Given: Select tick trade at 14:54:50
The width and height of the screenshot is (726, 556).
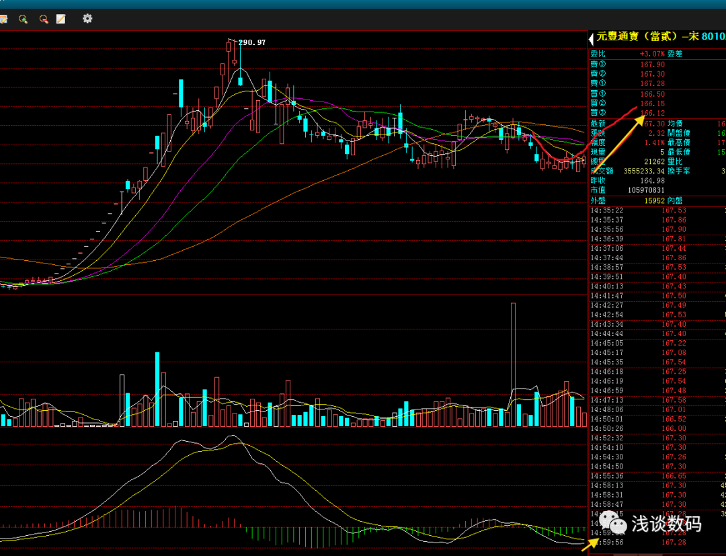Looking at the screenshot, I should click(657, 467).
